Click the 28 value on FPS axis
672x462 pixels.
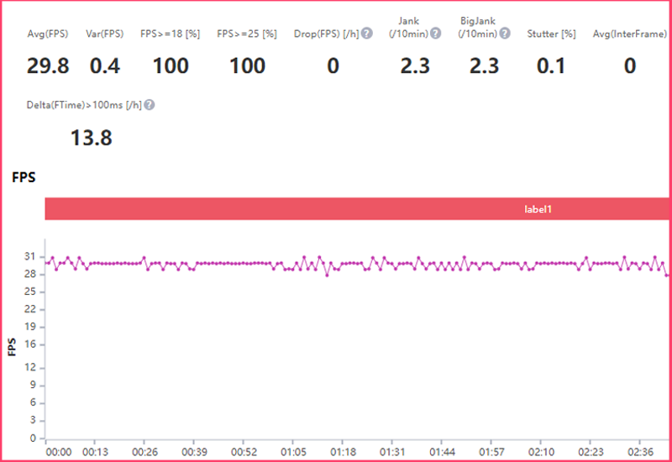pyautogui.click(x=30, y=274)
